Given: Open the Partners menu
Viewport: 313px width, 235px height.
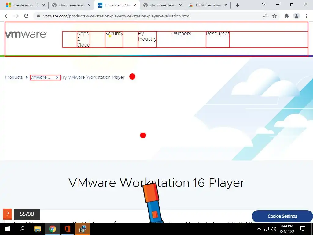Looking at the screenshot, I should pos(181,34).
